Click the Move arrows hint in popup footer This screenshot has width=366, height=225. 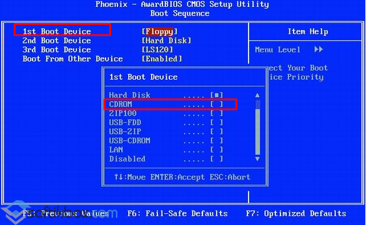point(130,177)
